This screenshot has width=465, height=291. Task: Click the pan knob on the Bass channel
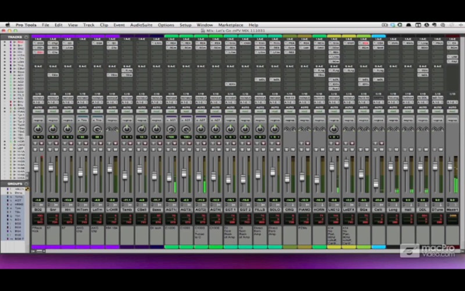point(156,129)
